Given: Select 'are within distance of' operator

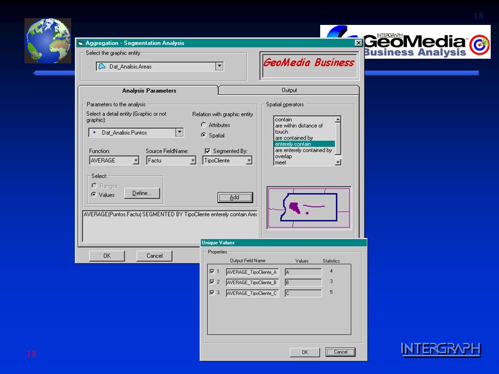Looking at the screenshot, I should tap(305, 126).
